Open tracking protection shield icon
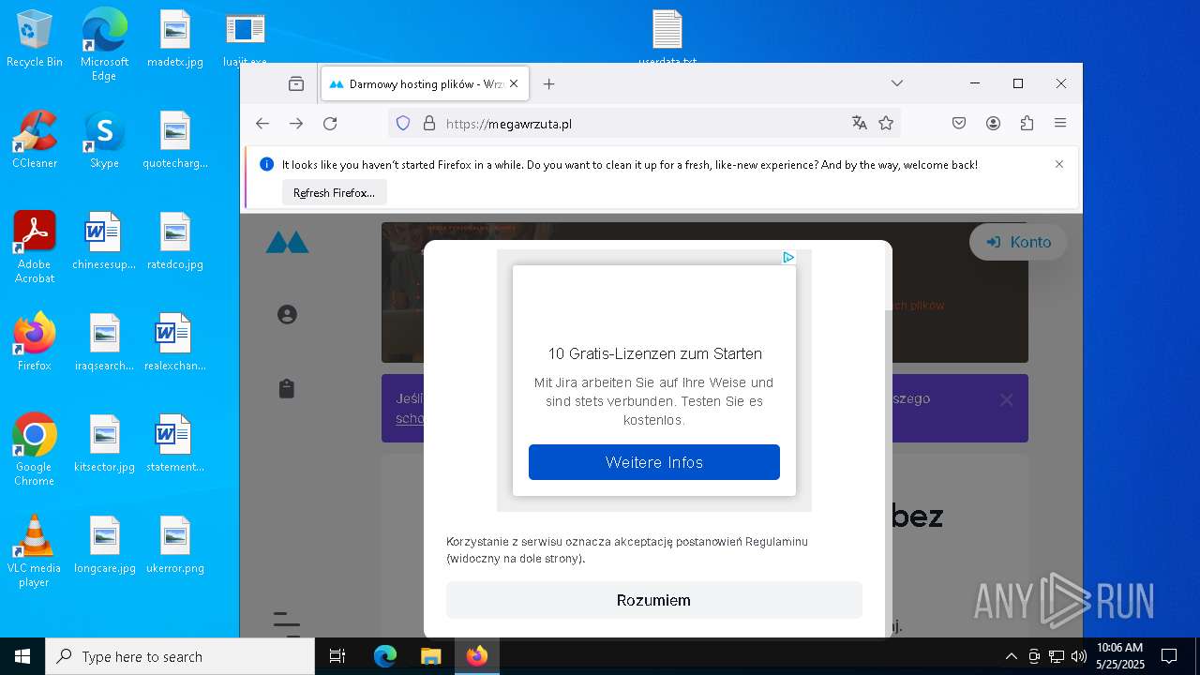The height and width of the screenshot is (675, 1200). pyautogui.click(x=403, y=123)
